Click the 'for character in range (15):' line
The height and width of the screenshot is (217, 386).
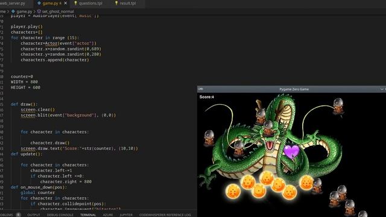point(45,37)
